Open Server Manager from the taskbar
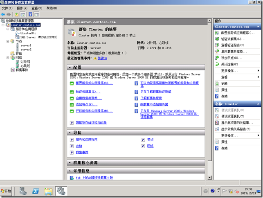This screenshot has width=263, height=198. pos(23,191)
